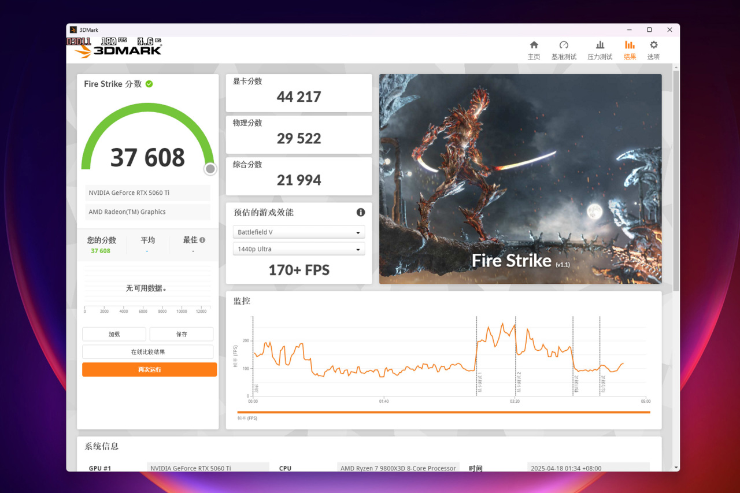This screenshot has height=493, width=740.
Task: Click the main score 37 608
Action: [x=147, y=157]
